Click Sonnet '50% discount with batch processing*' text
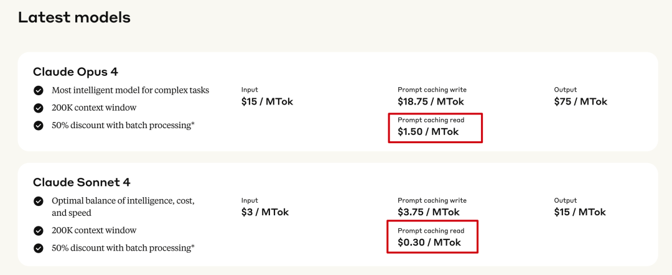Image resolution: width=672 pixels, height=275 pixels. [x=123, y=248]
